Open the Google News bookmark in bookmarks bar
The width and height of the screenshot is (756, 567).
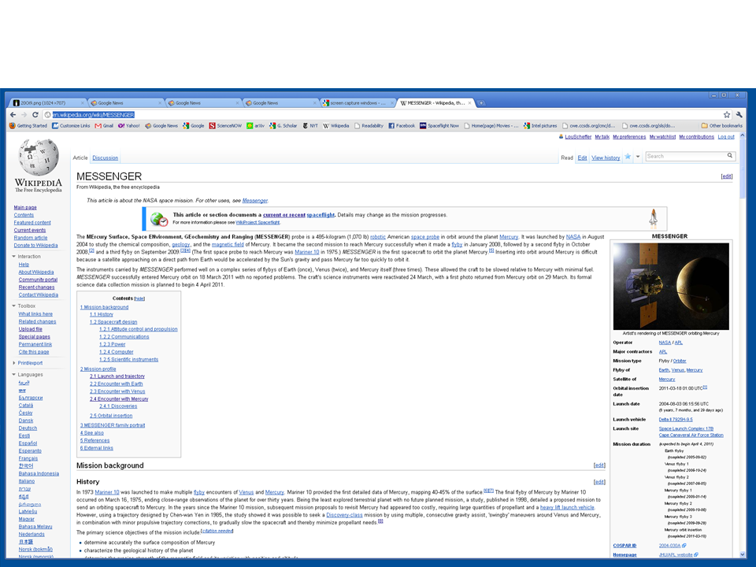point(161,126)
